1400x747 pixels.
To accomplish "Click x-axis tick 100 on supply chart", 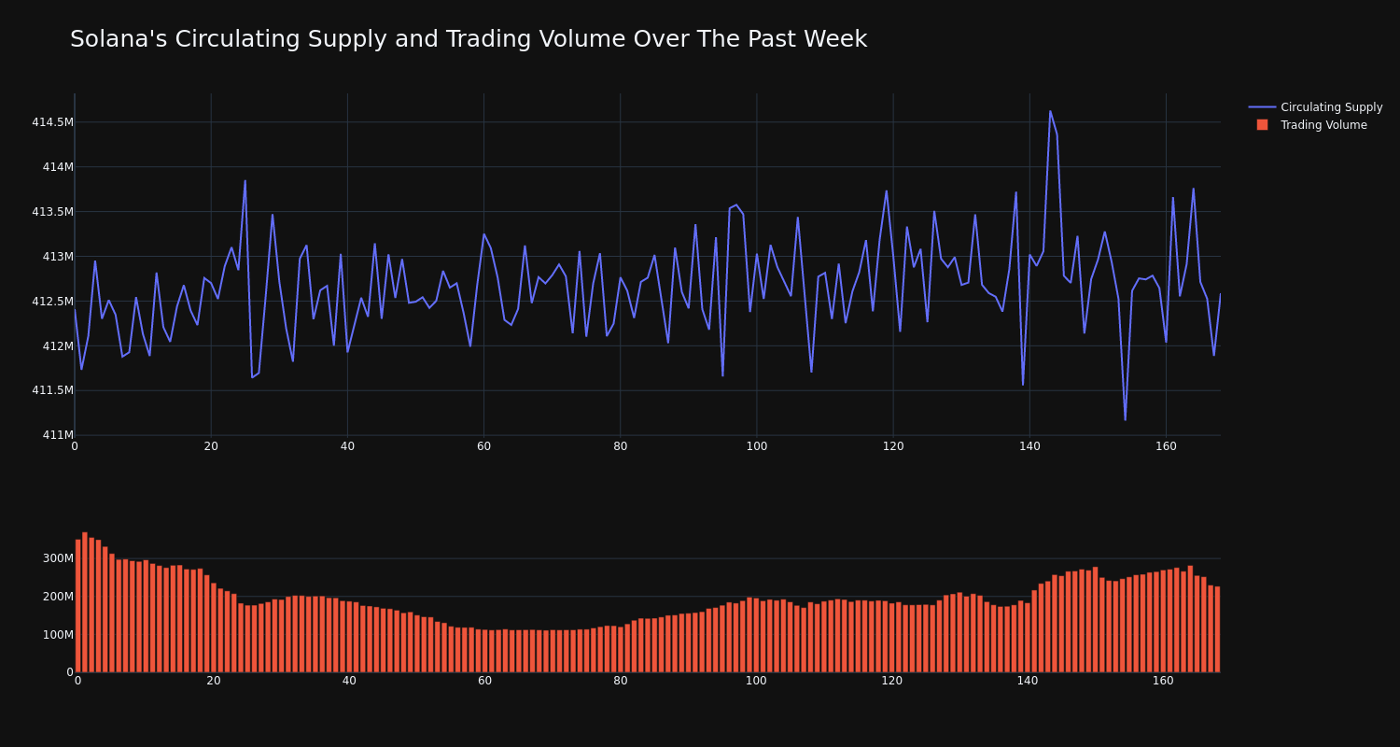I will tap(757, 446).
